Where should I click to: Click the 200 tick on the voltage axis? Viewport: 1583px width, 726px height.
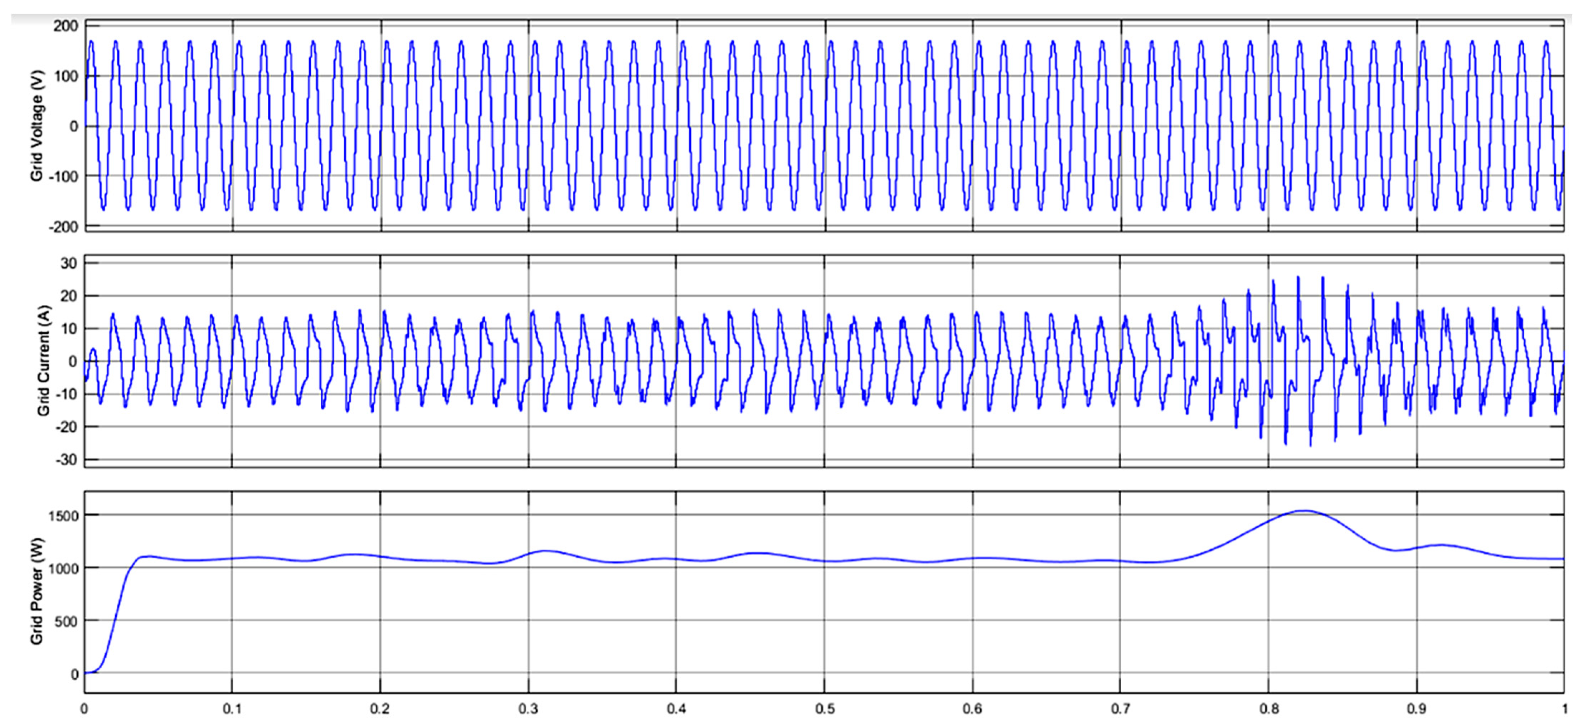(66, 26)
